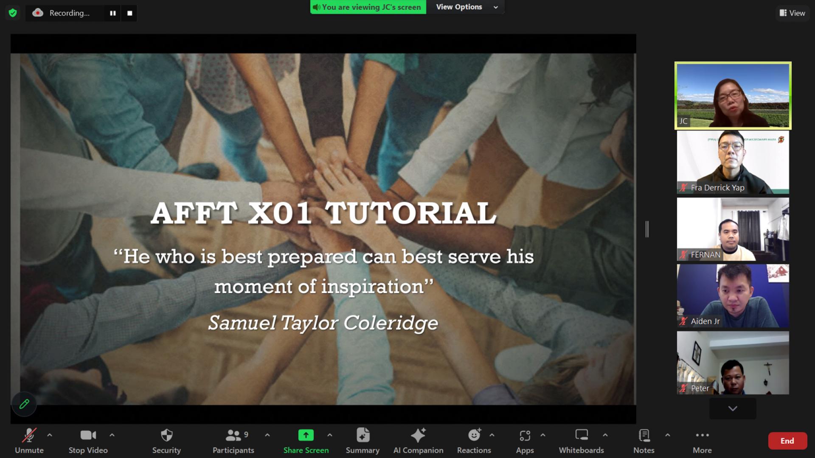Stop the recording
Screen dimensions: 815x458
coord(129,13)
